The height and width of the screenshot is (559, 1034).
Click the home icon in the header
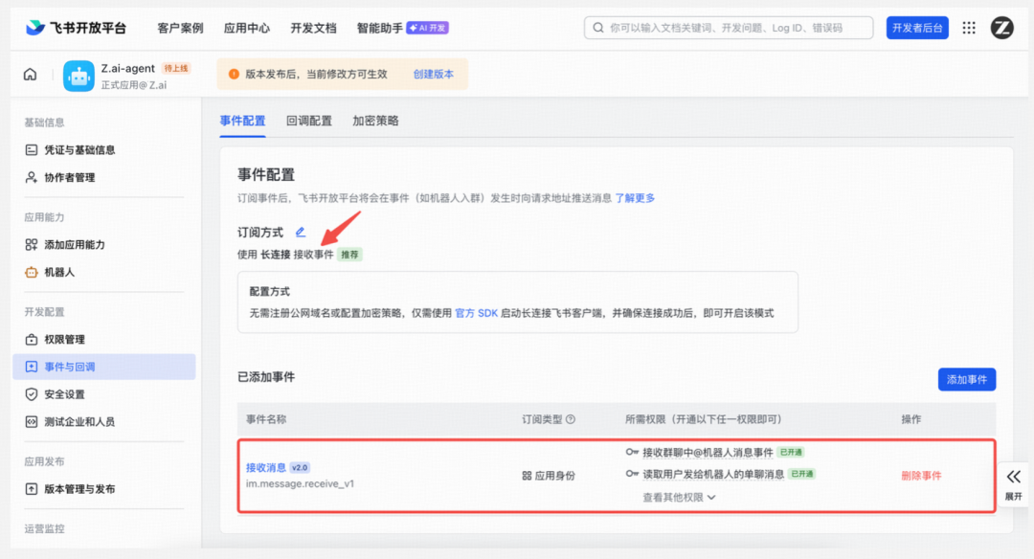click(31, 75)
